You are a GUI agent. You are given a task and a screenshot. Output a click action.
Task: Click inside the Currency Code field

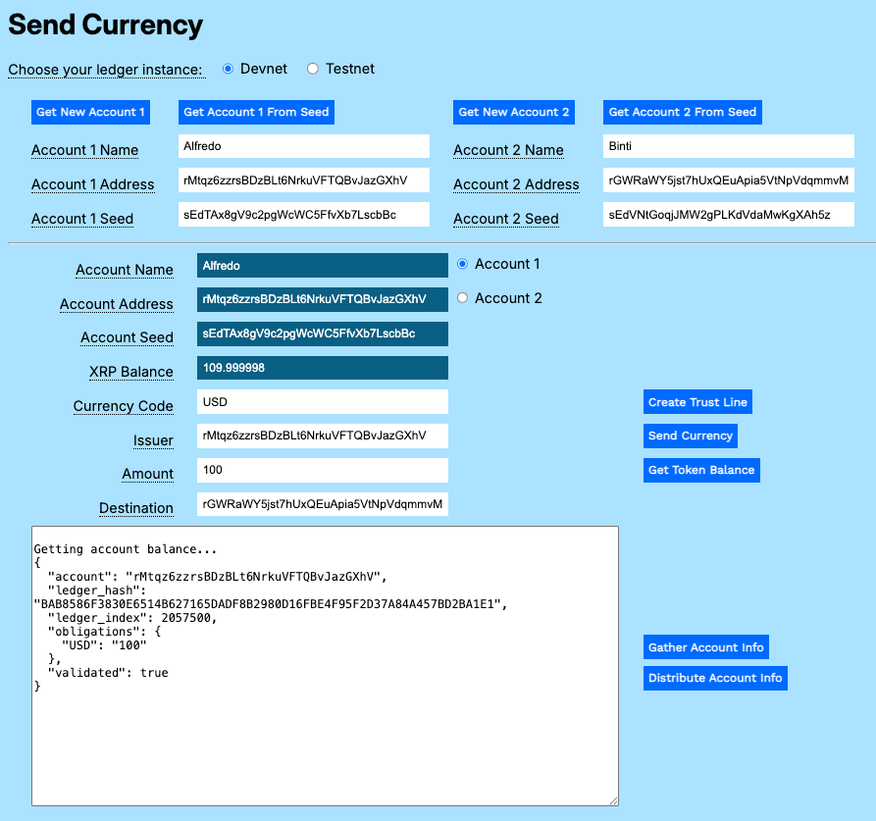tap(322, 401)
